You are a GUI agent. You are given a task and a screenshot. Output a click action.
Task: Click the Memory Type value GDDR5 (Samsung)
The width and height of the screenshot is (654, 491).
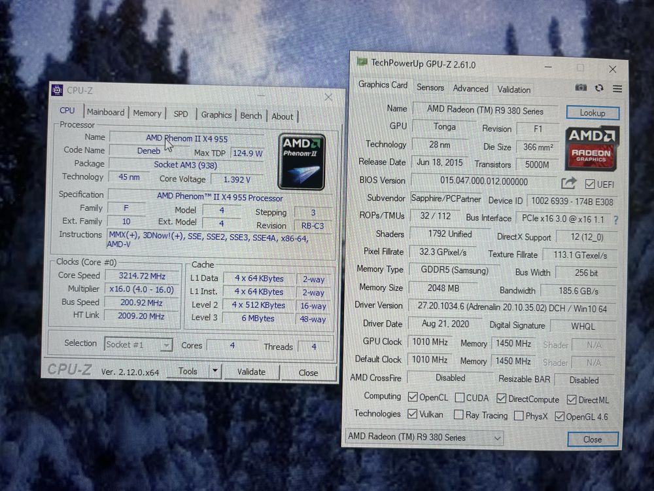[x=455, y=270]
